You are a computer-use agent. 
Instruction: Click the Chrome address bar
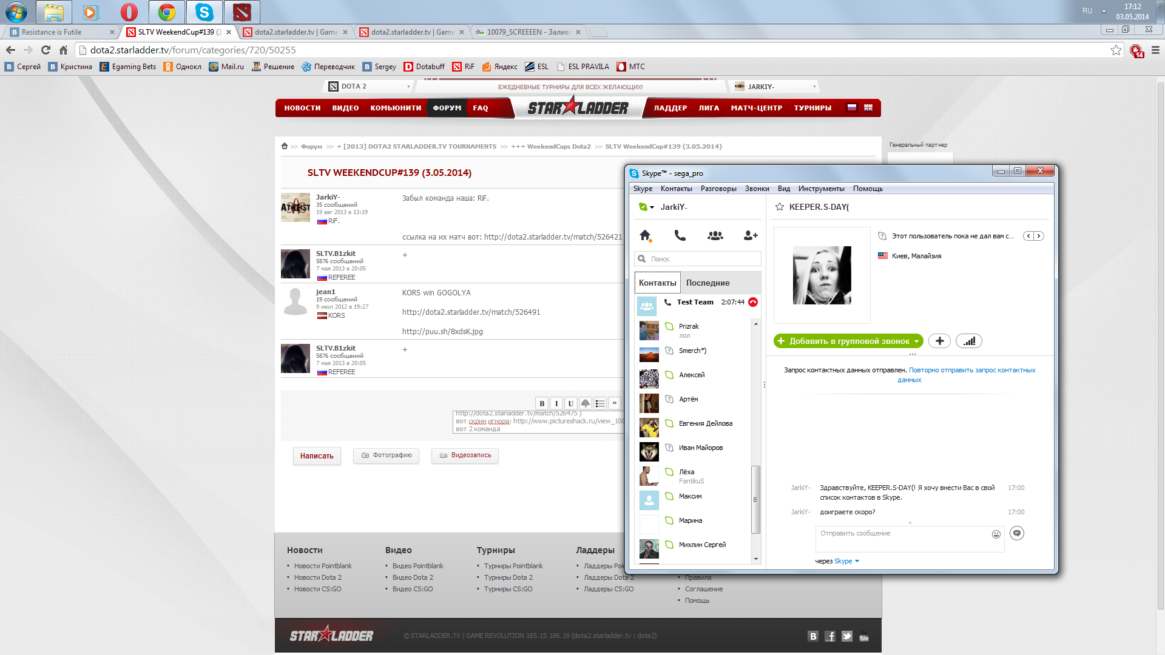595,50
